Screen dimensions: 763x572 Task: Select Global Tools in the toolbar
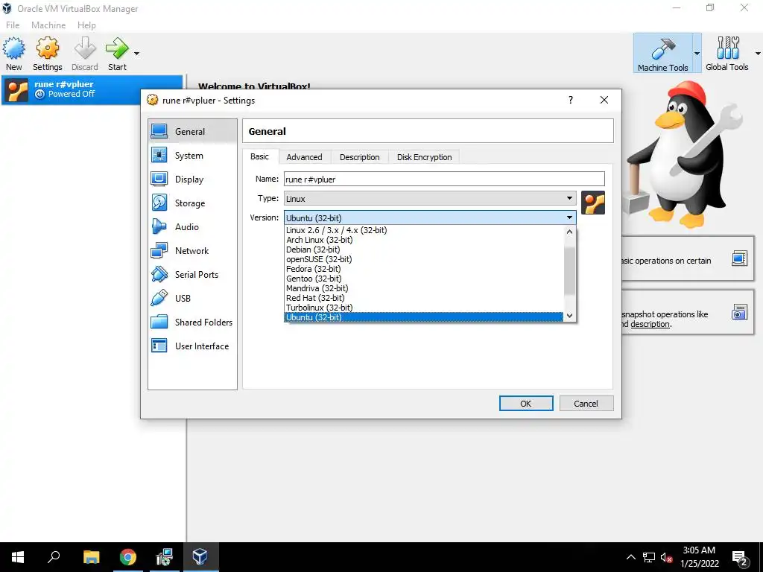[x=727, y=54]
